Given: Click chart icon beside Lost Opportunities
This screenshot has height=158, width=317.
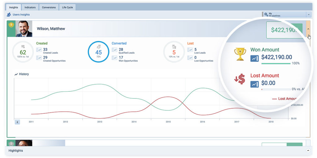Looking at the screenshot, I should (x=190, y=58).
